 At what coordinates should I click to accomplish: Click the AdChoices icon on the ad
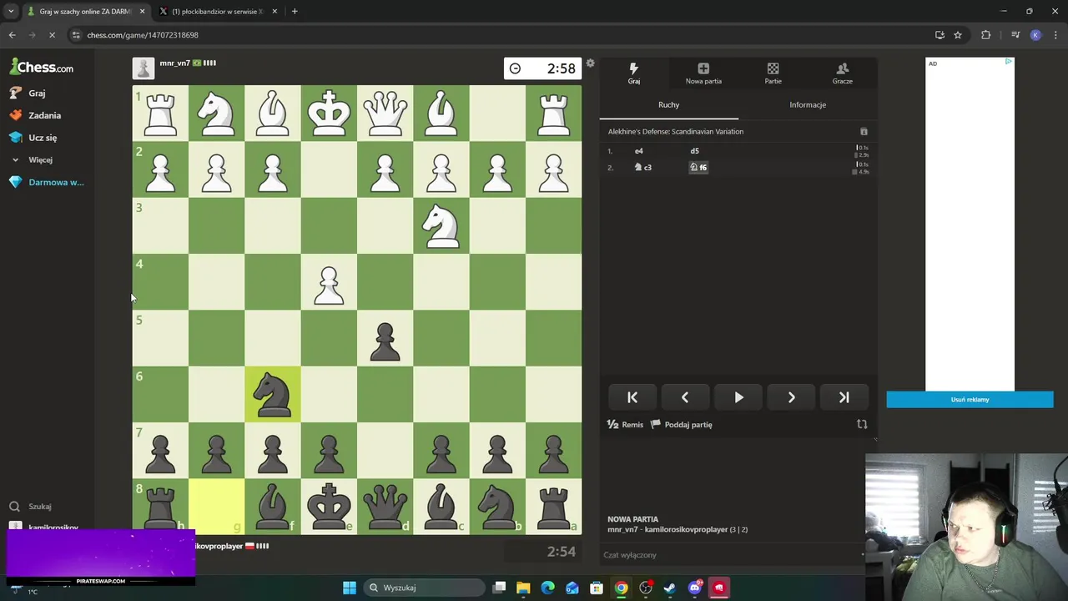(1009, 62)
